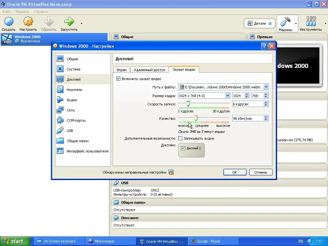This screenshot has height=246, width=328.
Task: Open the frame size 1024 x 768 combo box
Action: [204, 95]
